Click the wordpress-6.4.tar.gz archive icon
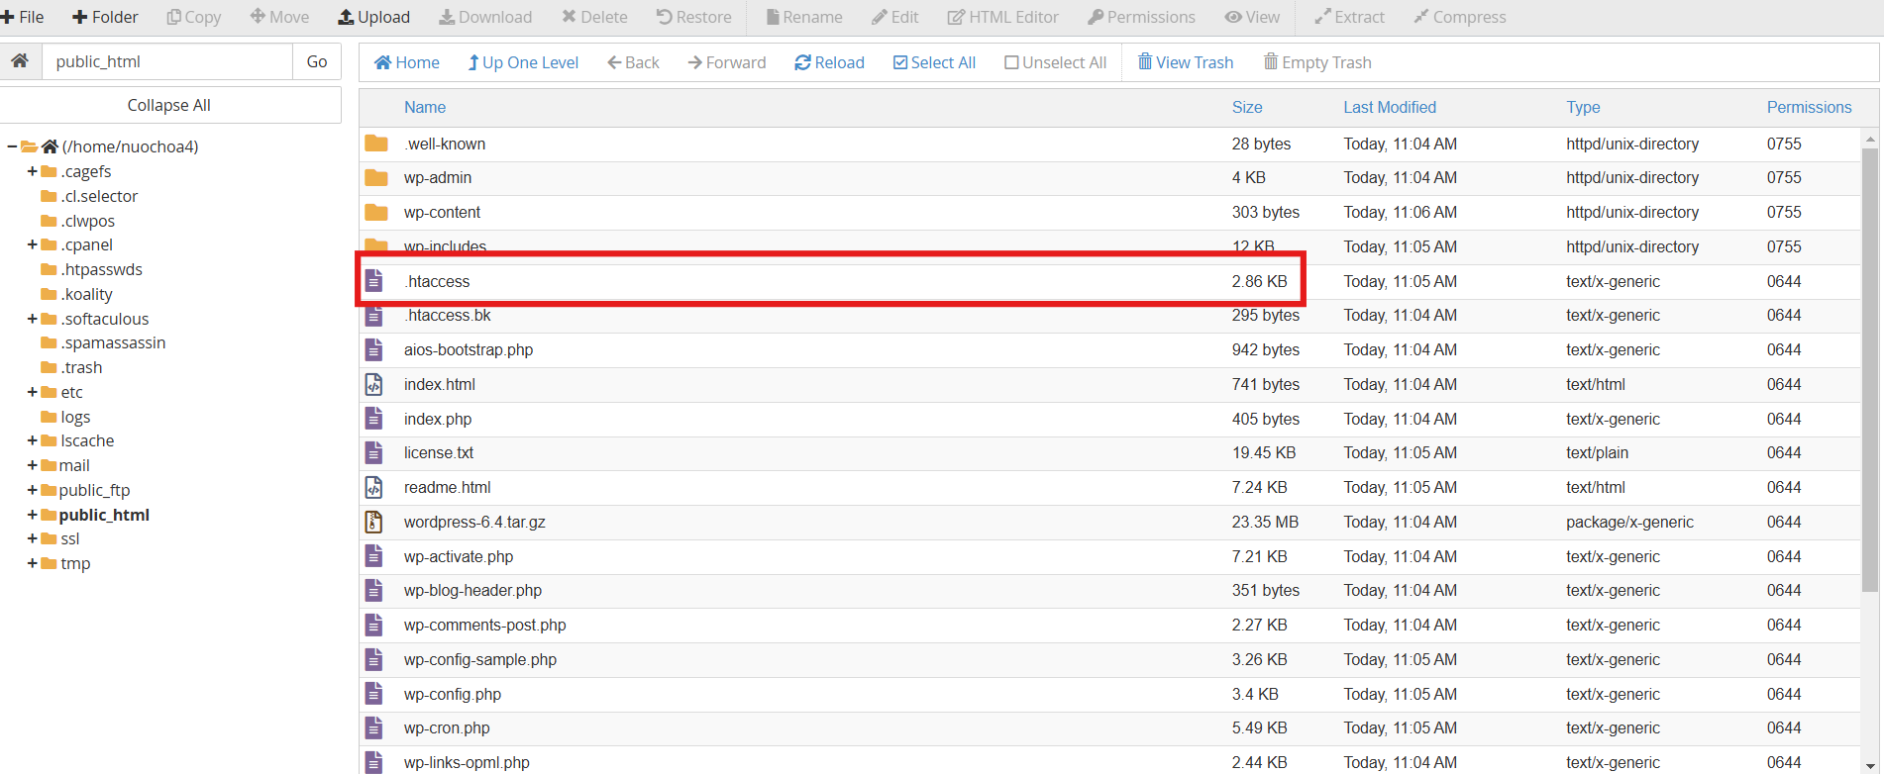1884x774 pixels. pos(374,522)
